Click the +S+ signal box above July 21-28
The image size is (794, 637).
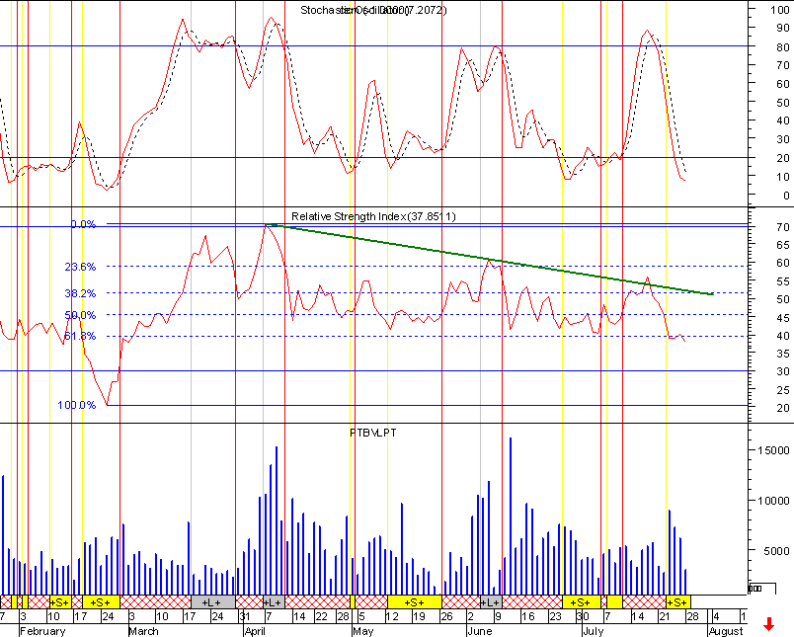(678, 602)
